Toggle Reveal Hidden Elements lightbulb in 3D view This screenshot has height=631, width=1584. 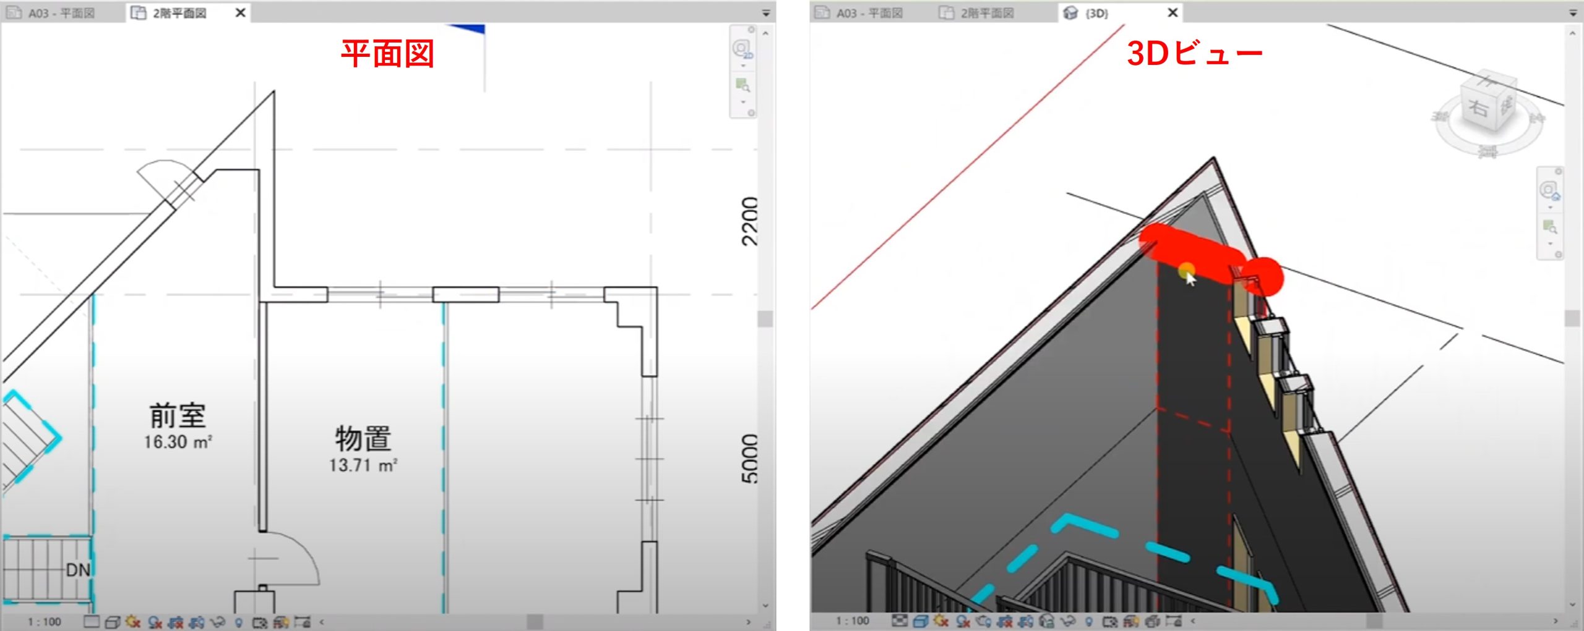tap(1088, 621)
